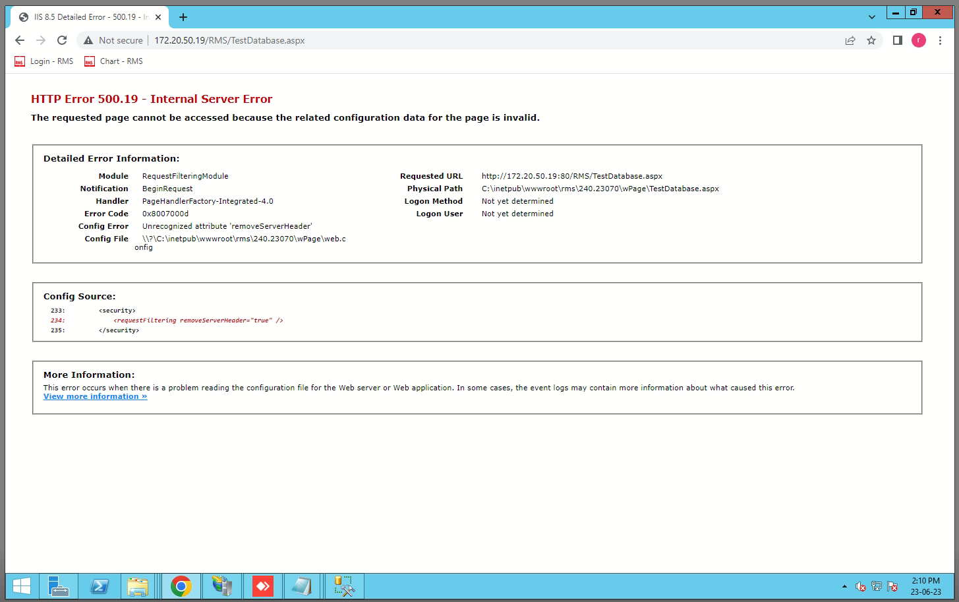This screenshot has width=959, height=602.
Task: Open a new browser tab
Action: click(x=183, y=17)
